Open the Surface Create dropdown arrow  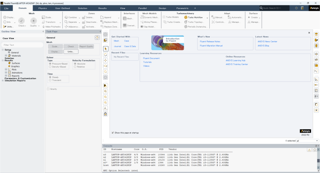259,18
